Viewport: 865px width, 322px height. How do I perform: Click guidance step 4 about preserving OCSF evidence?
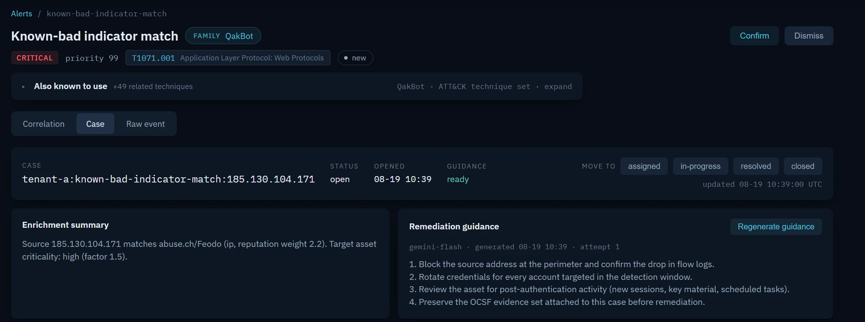point(557,302)
